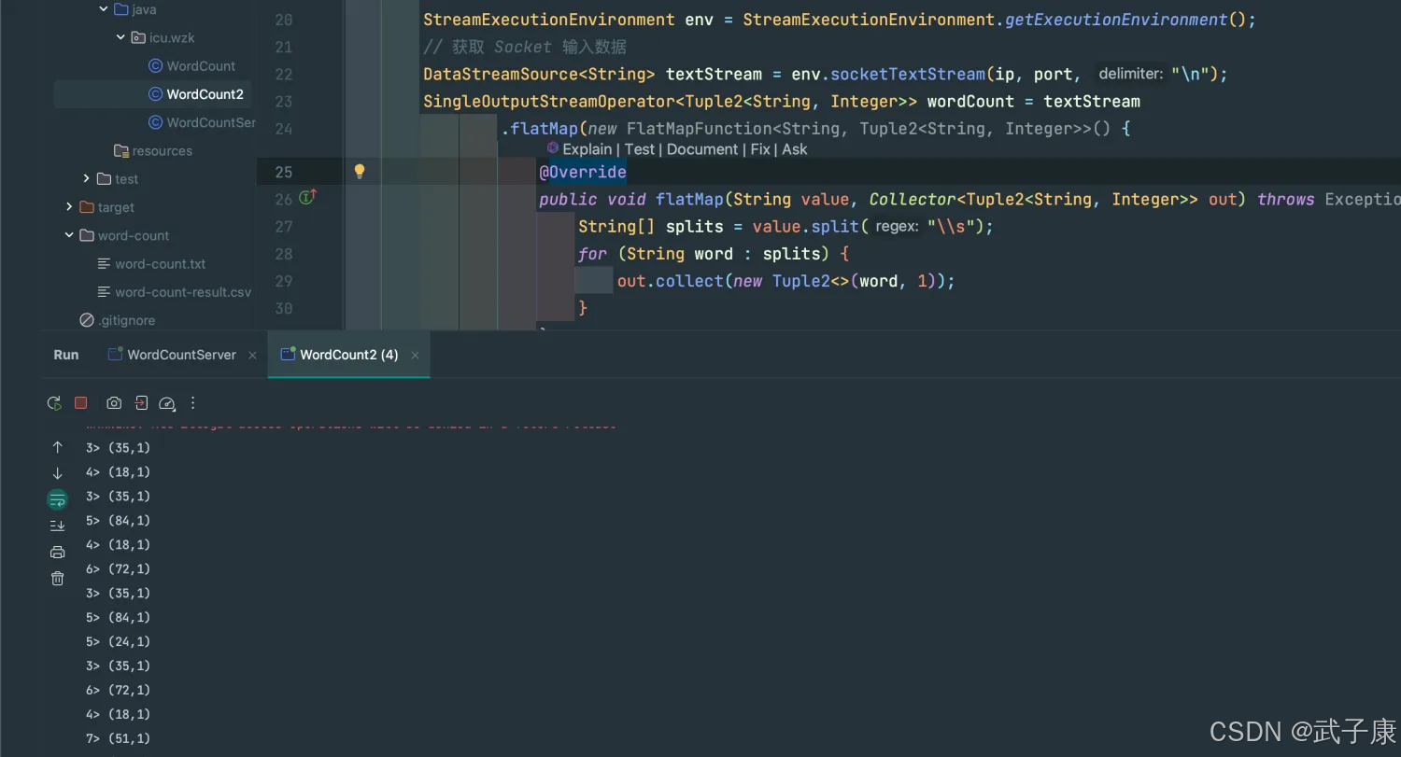Click the Ask code lens link
The image size is (1401, 757).
(795, 149)
